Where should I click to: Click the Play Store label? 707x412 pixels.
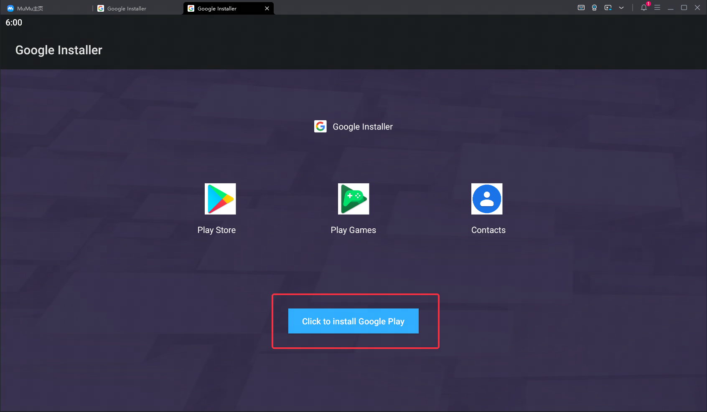tap(216, 230)
